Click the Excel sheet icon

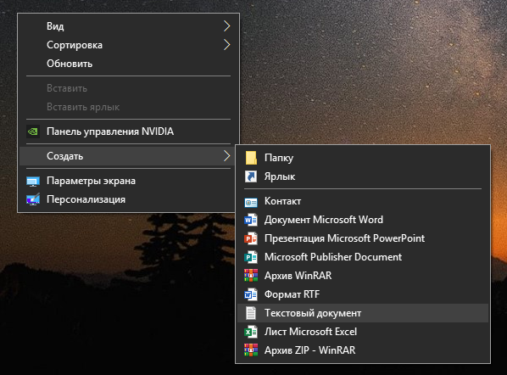coord(251,332)
